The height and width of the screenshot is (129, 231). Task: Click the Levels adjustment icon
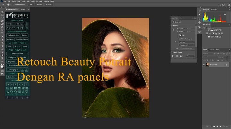click(211, 30)
